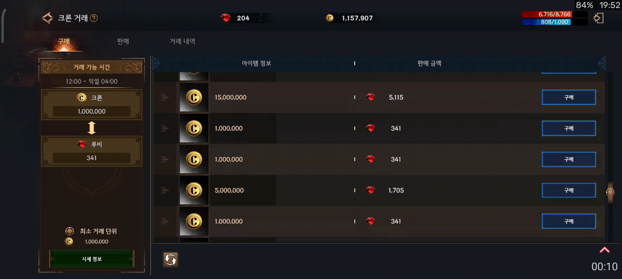Exit the Kron trade screen via exit icon
The image size is (622, 279).
[598, 18]
